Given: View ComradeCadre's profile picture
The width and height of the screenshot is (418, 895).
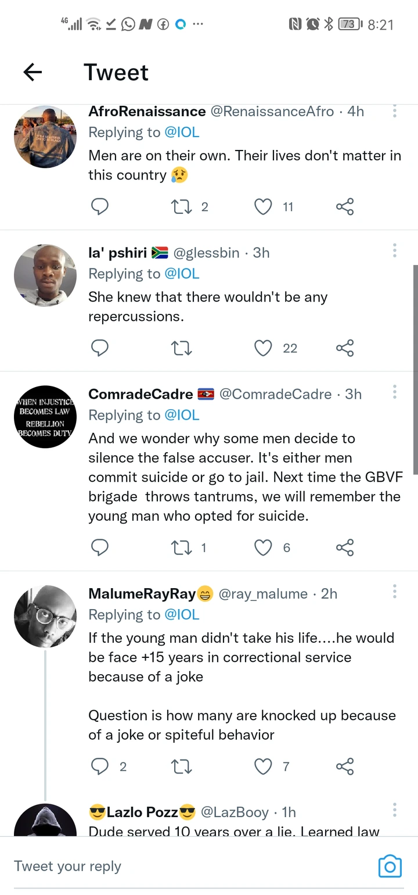Looking at the screenshot, I should point(45,417).
